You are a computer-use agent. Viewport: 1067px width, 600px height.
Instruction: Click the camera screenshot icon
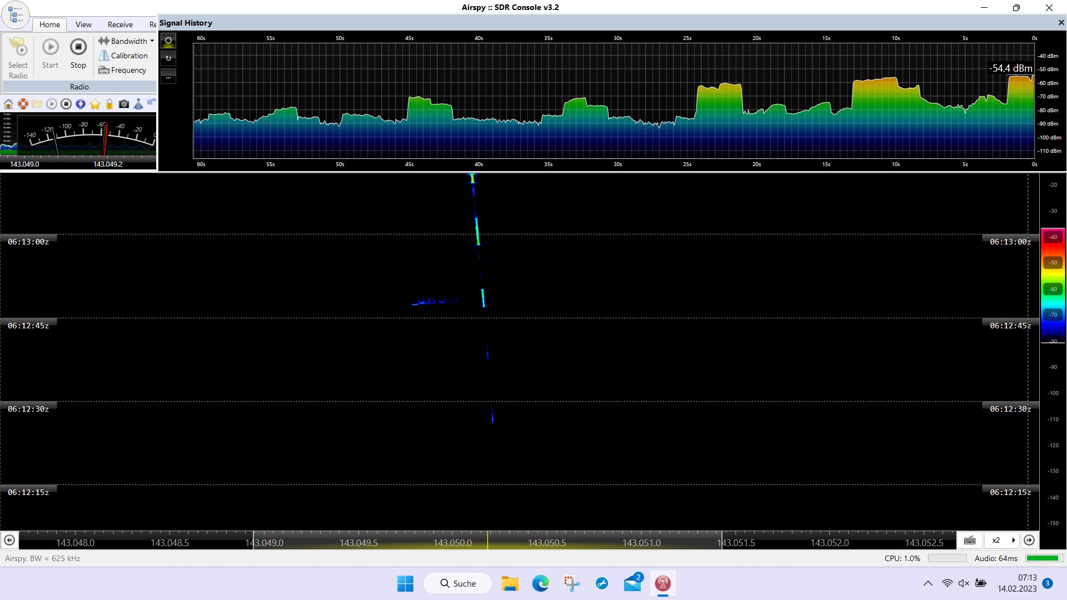coord(124,104)
